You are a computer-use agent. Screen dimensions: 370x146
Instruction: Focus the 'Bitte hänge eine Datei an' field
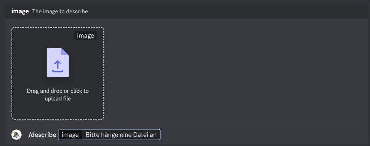[x=121, y=135]
